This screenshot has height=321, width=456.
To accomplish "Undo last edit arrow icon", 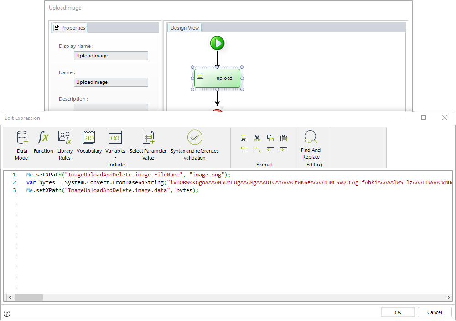I will [x=244, y=150].
